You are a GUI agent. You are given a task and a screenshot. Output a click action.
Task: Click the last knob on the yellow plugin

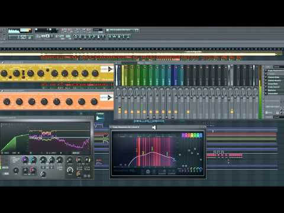click(95, 73)
